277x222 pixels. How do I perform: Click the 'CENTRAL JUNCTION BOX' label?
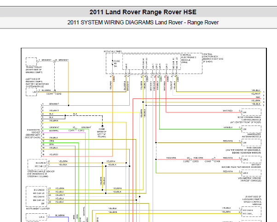click(210, 55)
